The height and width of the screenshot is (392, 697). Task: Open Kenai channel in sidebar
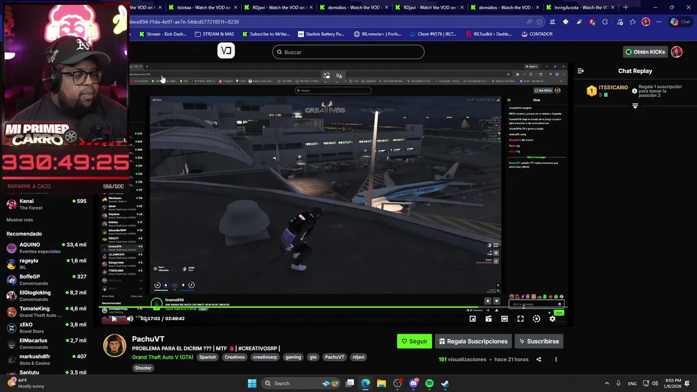click(46, 204)
